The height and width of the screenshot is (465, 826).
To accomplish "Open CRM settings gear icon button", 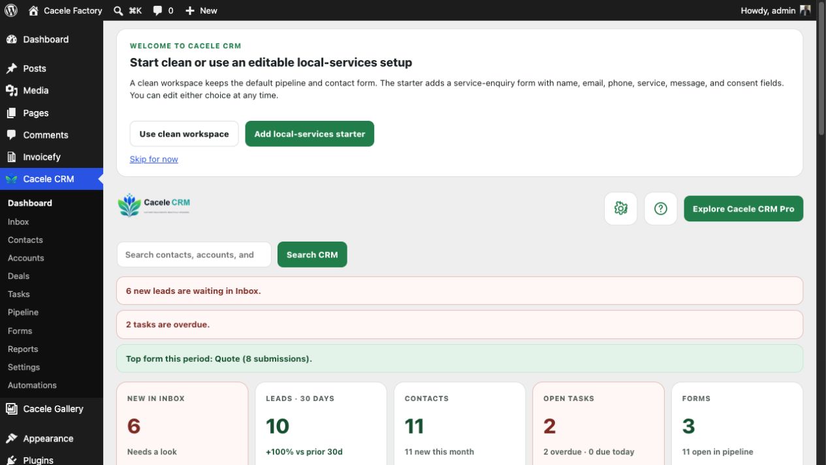I will [621, 208].
